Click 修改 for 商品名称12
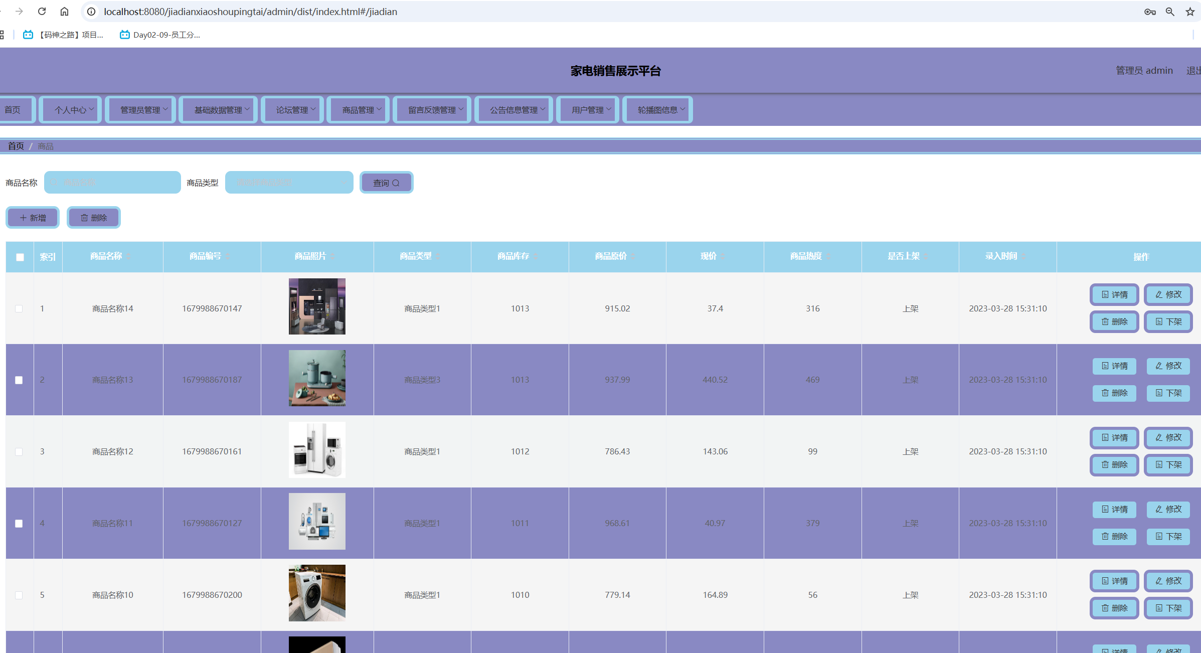The height and width of the screenshot is (653, 1201). pyautogui.click(x=1168, y=438)
